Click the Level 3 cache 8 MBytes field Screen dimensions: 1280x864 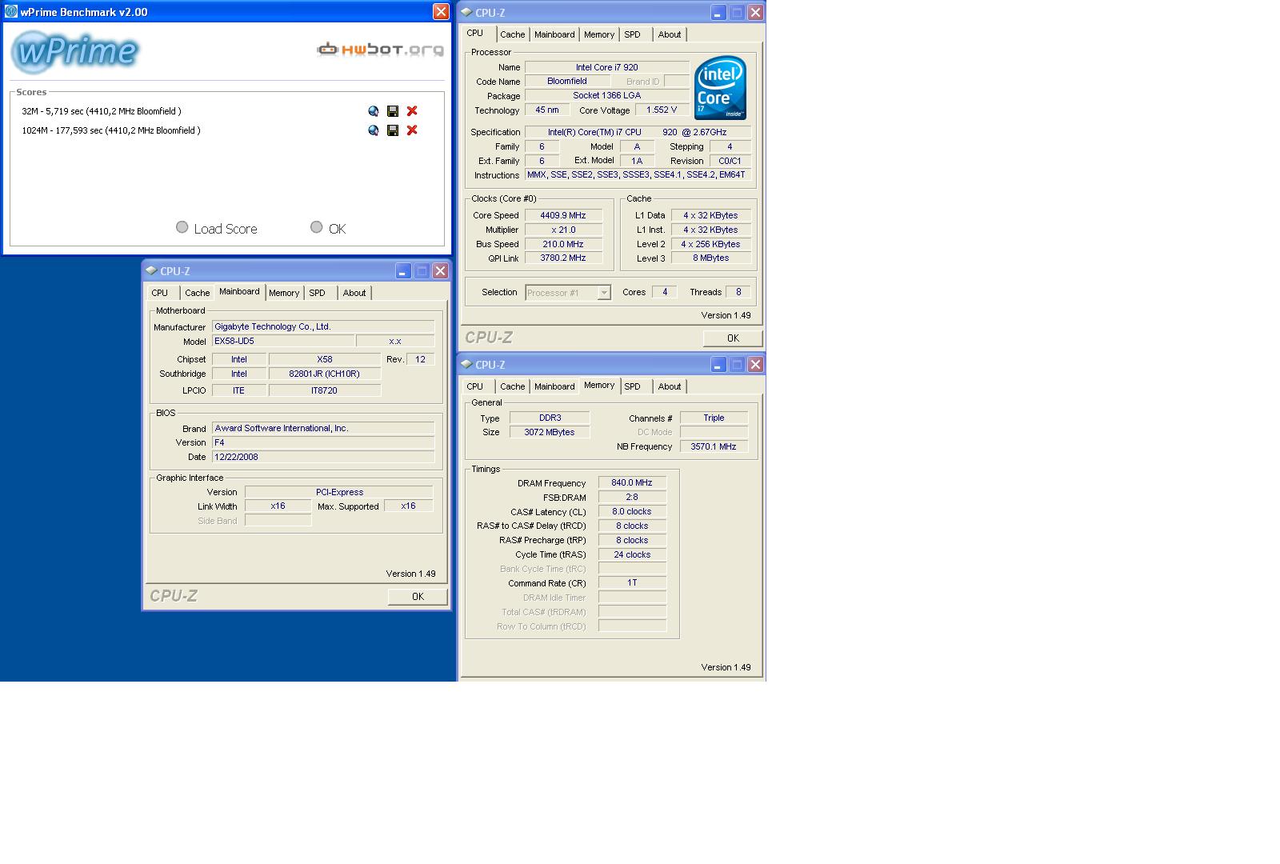[710, 258]
